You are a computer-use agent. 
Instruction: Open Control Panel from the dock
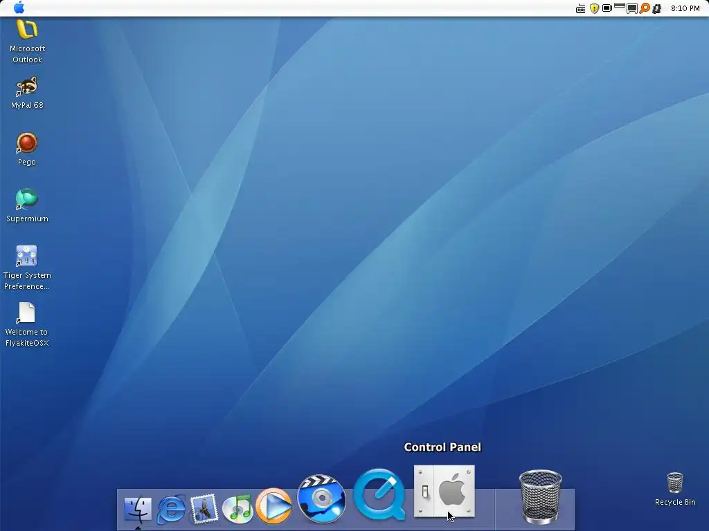point(445,492)
